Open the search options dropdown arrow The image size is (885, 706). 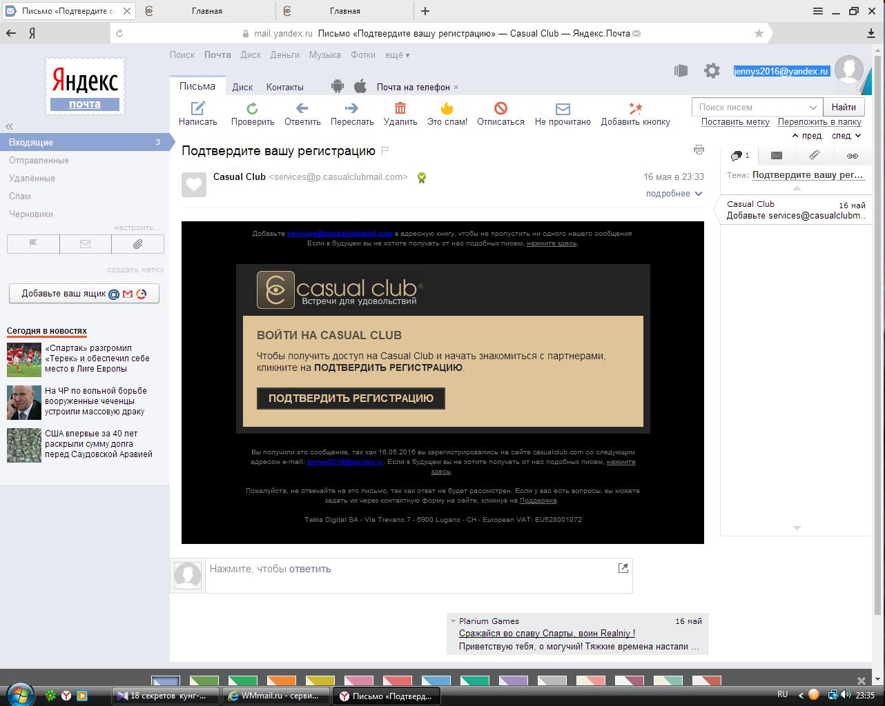click(813, 108)
